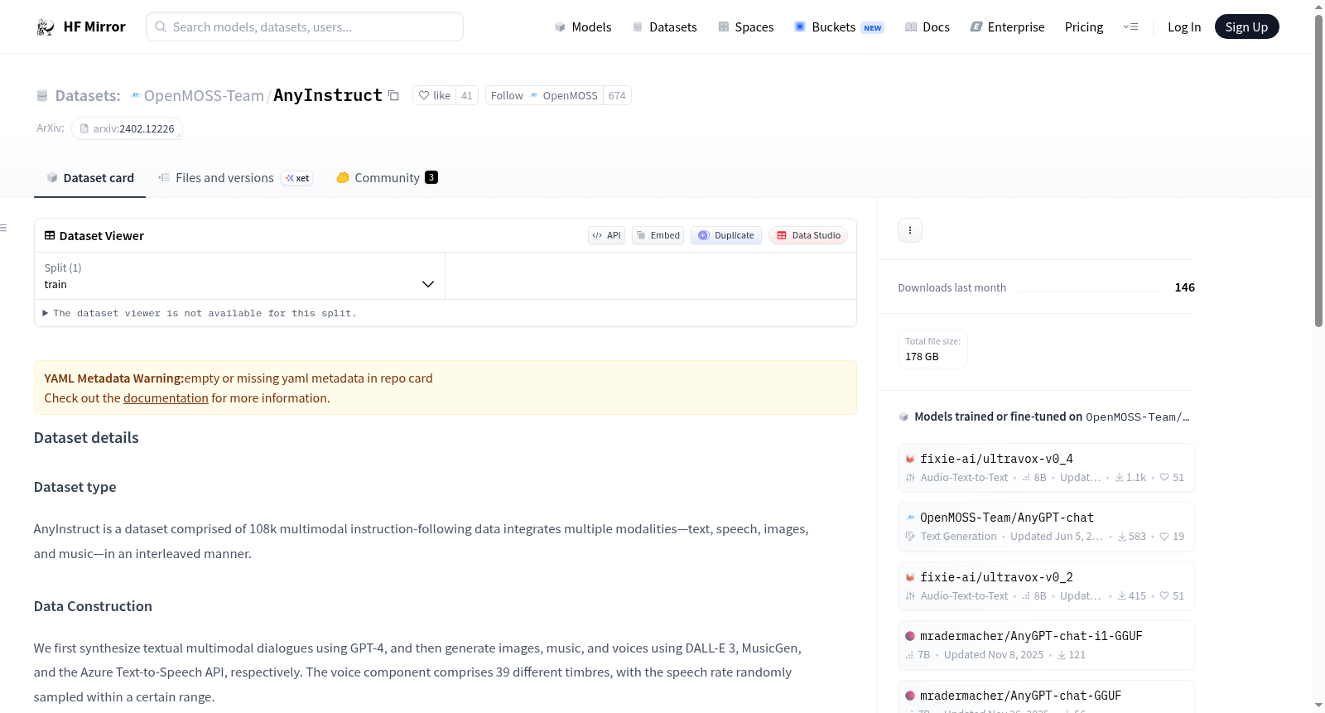1325x713 pixels.
Task: Toggle the left table of contents icon
Action: (x=3, y=228)
